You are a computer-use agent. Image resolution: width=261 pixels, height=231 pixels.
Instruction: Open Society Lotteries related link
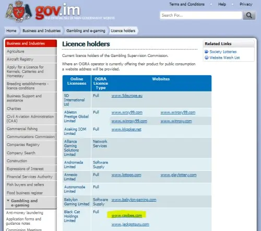point(223,52)
